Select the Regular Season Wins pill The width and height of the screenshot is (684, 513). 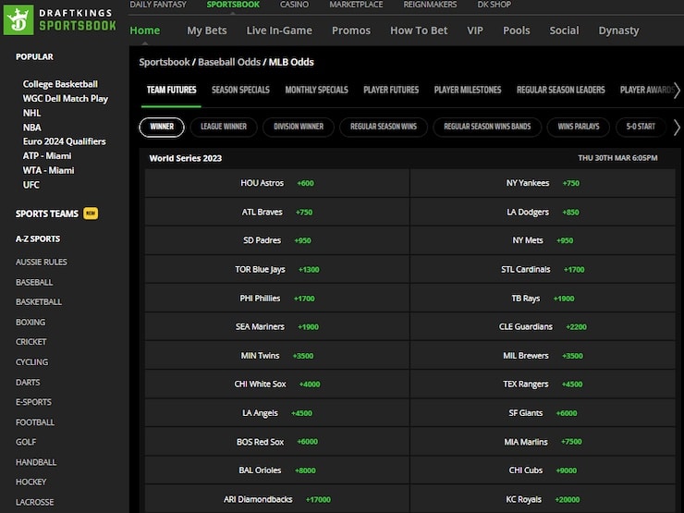[x=384, y=127]
